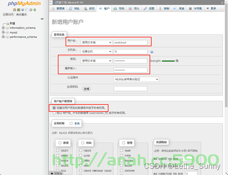This screenshot has width=228, height=175.
Task: Click the username field containing nextcloud
Action: pyautogui.click(x=130, y=42)
